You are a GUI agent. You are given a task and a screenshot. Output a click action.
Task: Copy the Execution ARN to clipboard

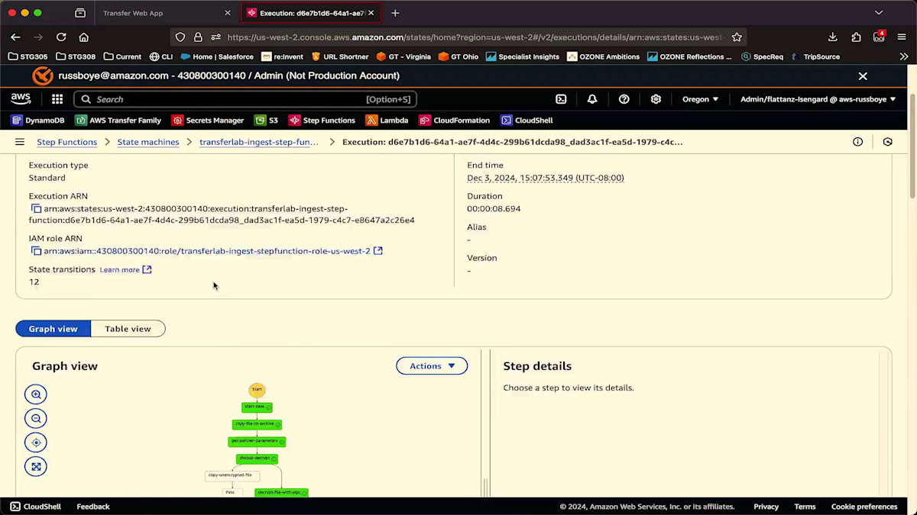click(36, 208)
